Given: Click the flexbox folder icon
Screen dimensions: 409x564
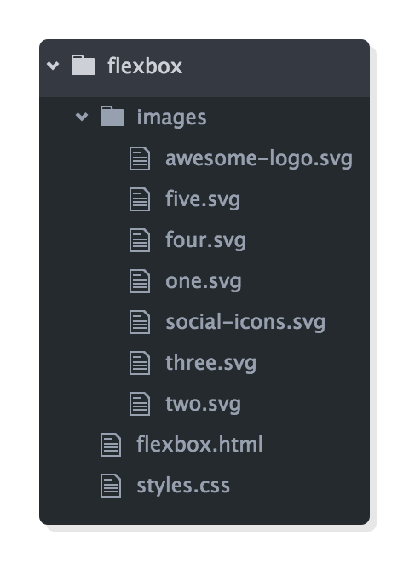Looking at the screenshot, I should pos(84,65).
